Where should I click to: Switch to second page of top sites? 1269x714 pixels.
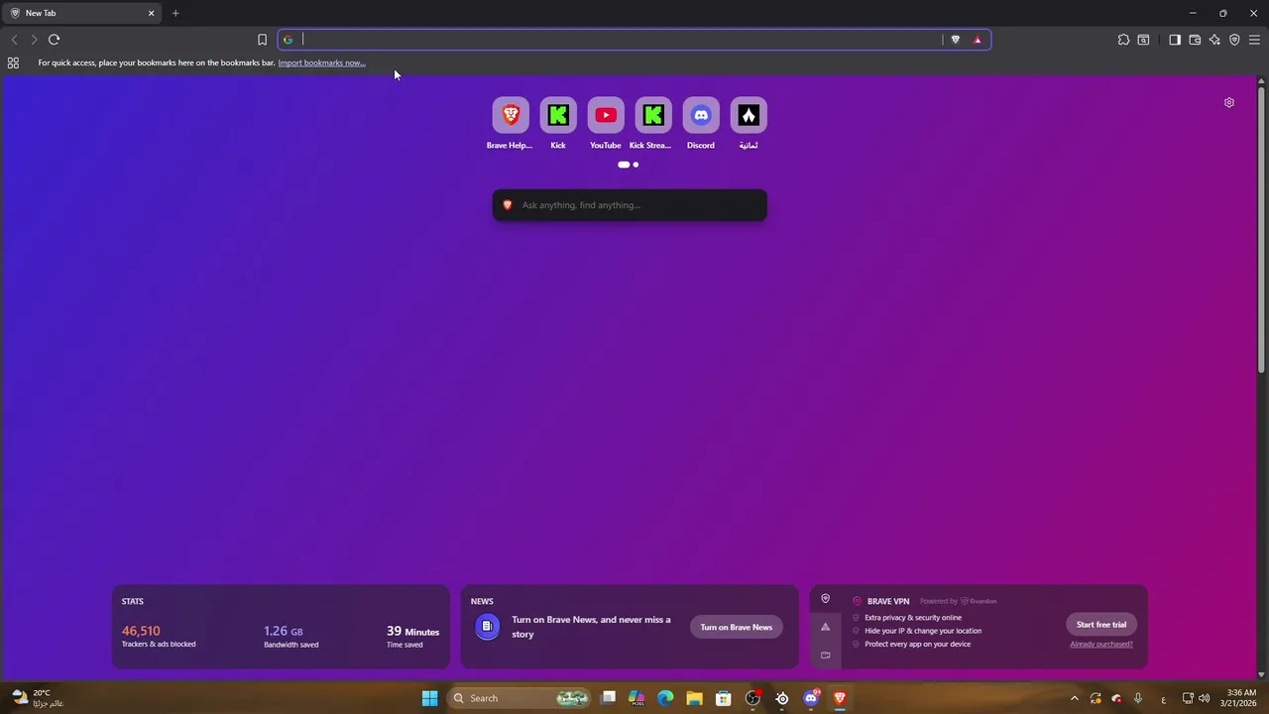[x=635, y=165]
